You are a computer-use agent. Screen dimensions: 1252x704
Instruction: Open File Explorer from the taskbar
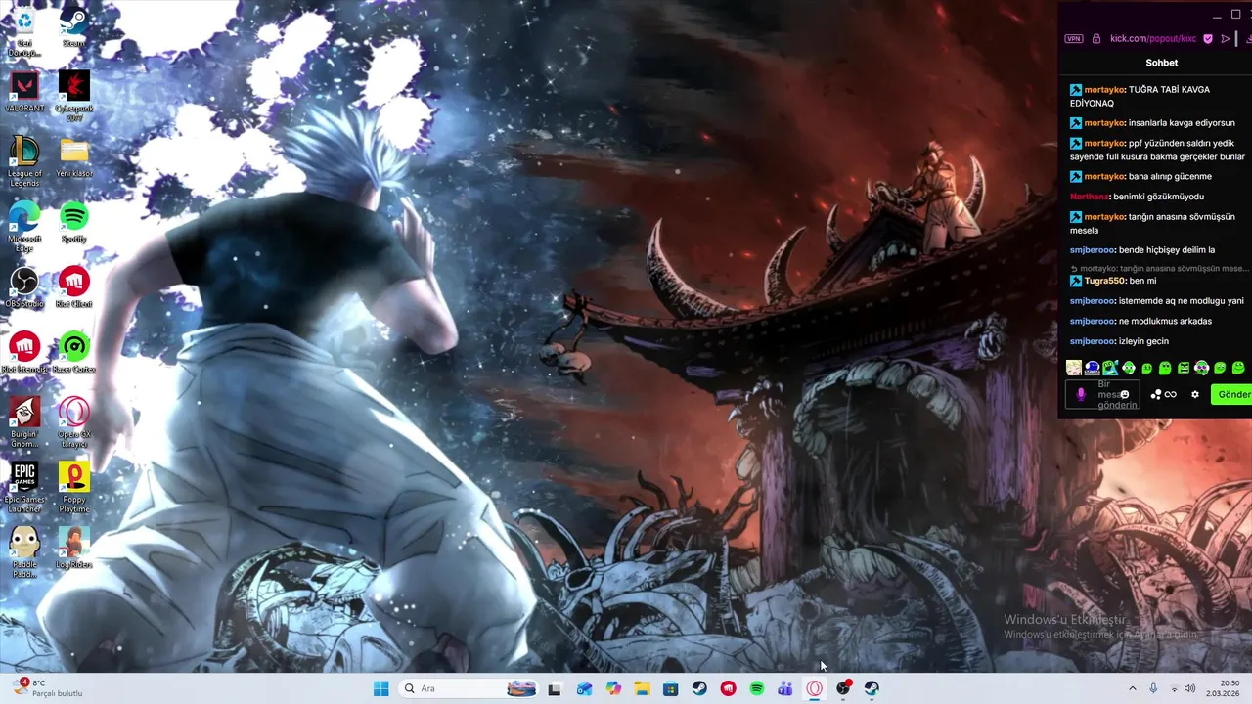642,688
